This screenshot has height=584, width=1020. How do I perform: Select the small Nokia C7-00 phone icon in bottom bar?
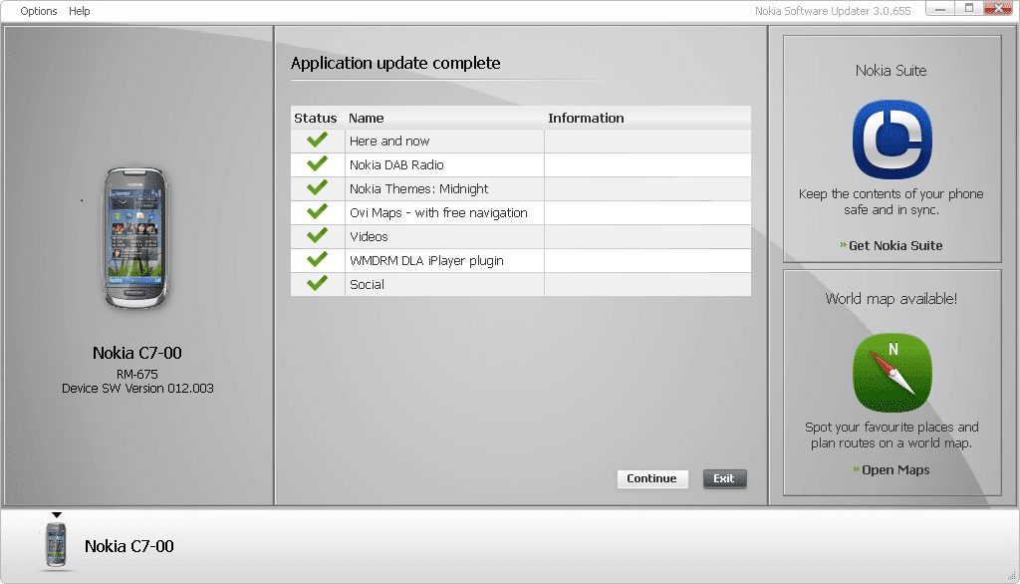tap(56, 544)
